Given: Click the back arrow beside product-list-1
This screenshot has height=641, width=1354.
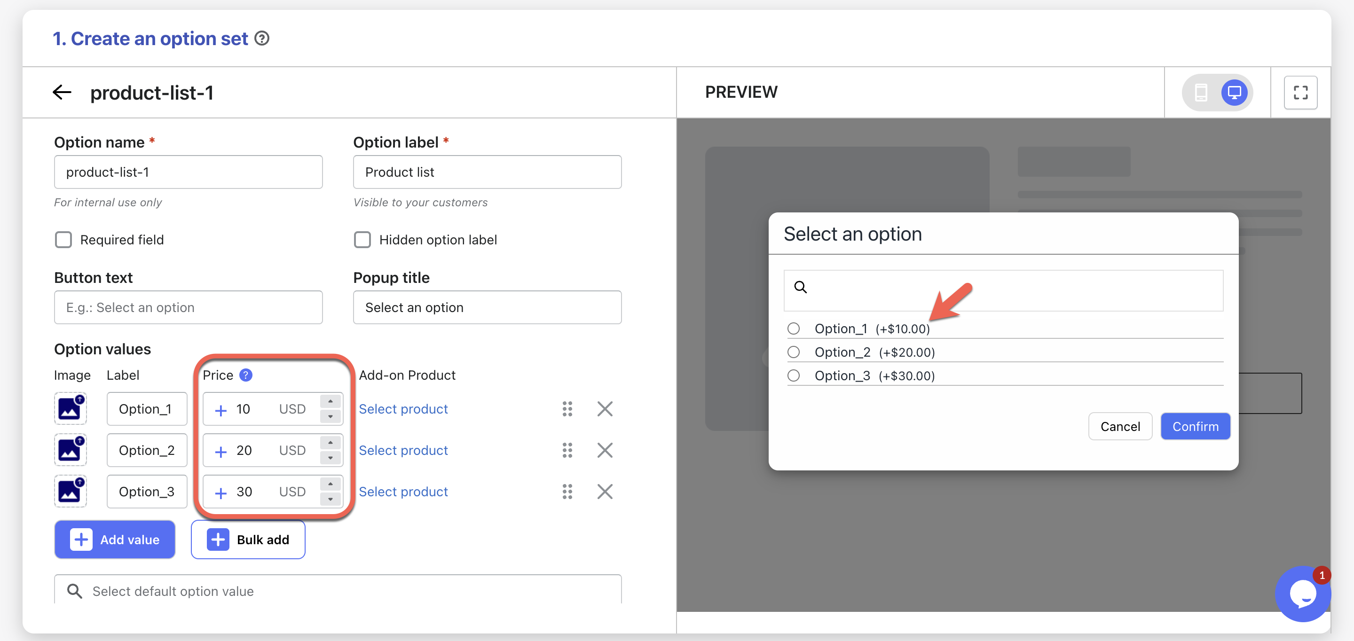Looking at the screenshot, I should pos(62,93).
